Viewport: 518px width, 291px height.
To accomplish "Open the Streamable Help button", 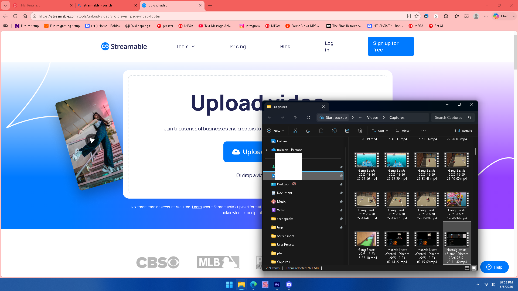I will 494,267.
